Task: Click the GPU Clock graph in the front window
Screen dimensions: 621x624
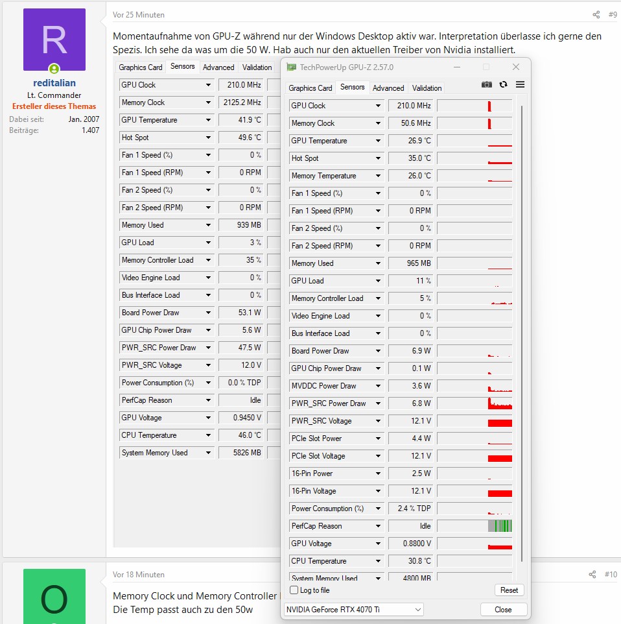Action: (475, 106)
